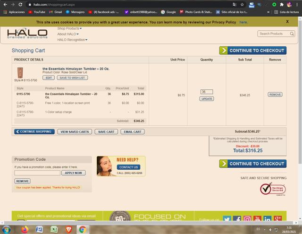Select the Total:$316.25 text

pos(248,151)
